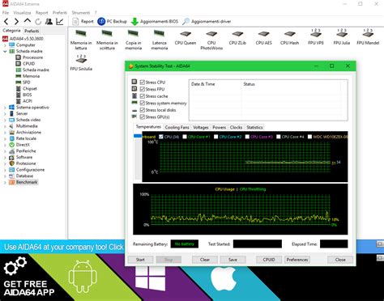Open Report from the toolbar
Screen dimensions: 384x301
tap(83, 21)
